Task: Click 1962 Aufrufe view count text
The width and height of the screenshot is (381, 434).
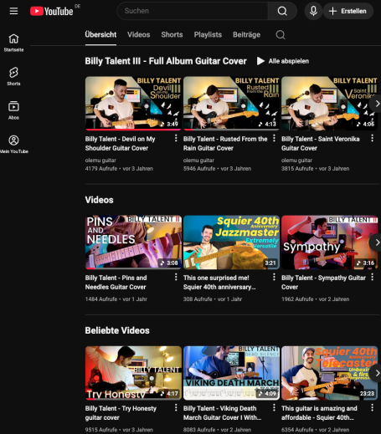Action: (x=297, y=299)
